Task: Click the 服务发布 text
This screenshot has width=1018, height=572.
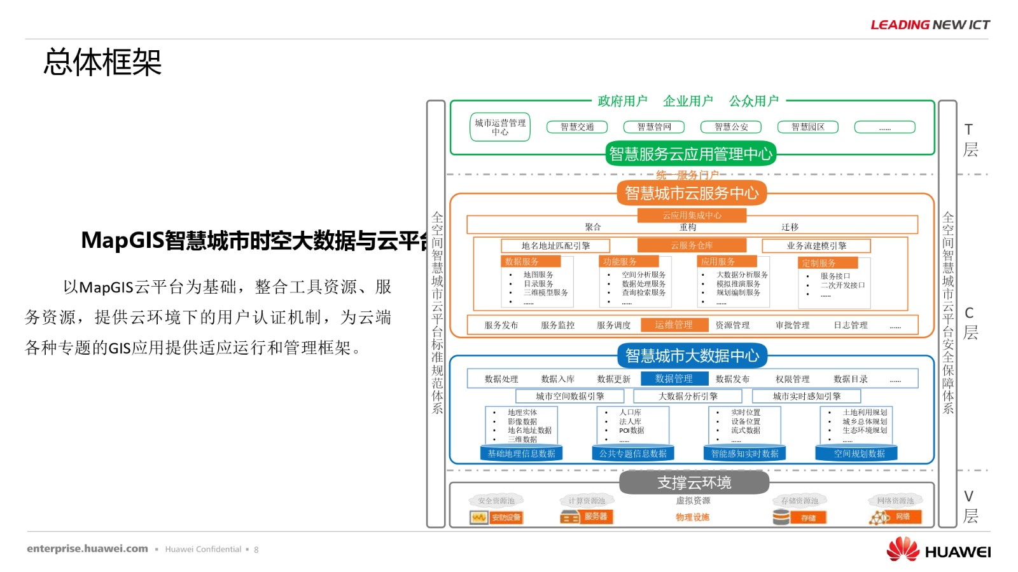Action: (501, 325)
